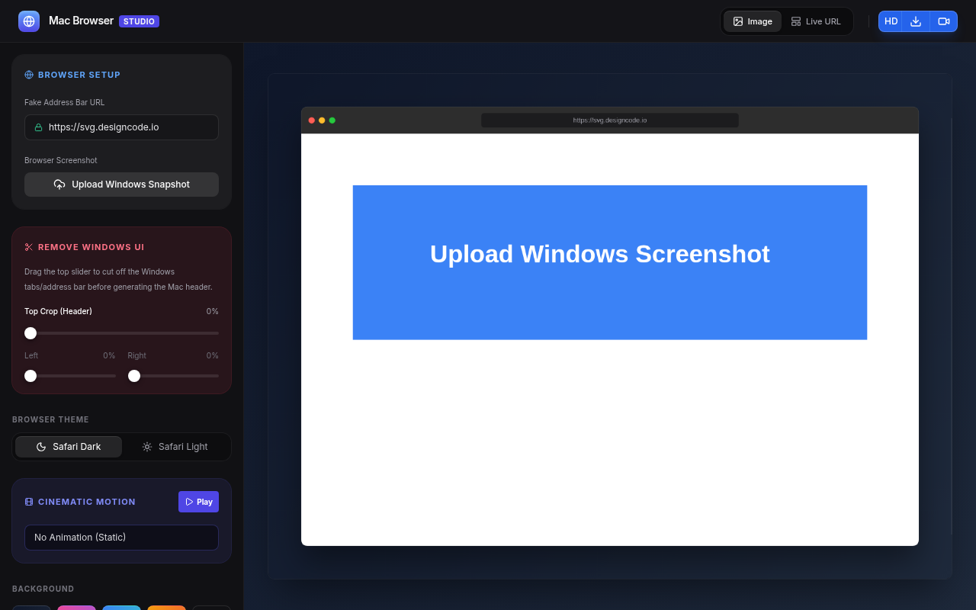Screen dimensions: 976x610
Task: Click the scissors icon beside Remove Windows UI
Action: coord(29,247)
